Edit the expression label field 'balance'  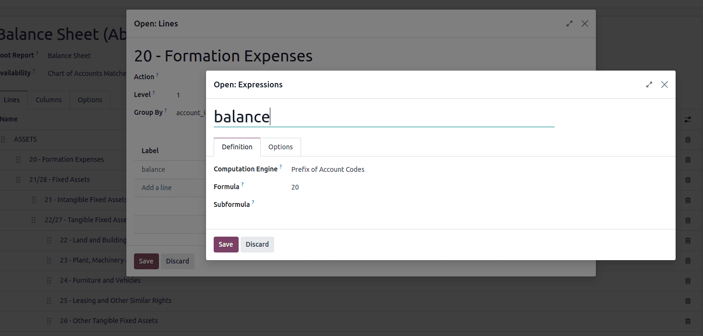click(x=384, y=117)
